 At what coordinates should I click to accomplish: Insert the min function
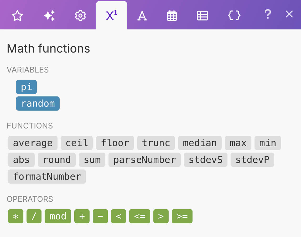(x=268, y=143)
